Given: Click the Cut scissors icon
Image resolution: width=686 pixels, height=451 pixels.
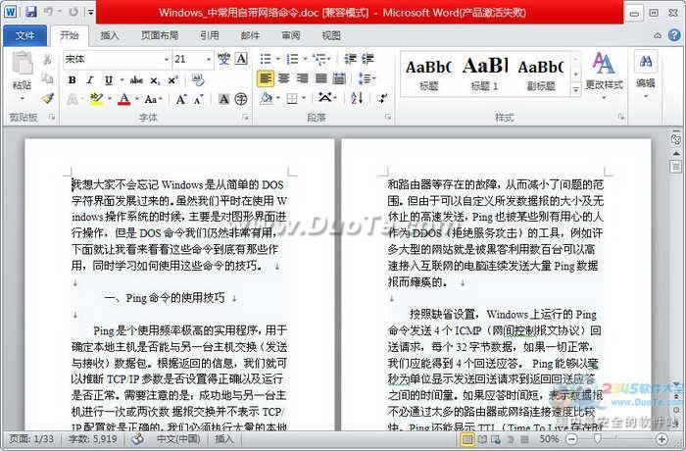Looking at the screenshot, I should click(x=47, y=59).
